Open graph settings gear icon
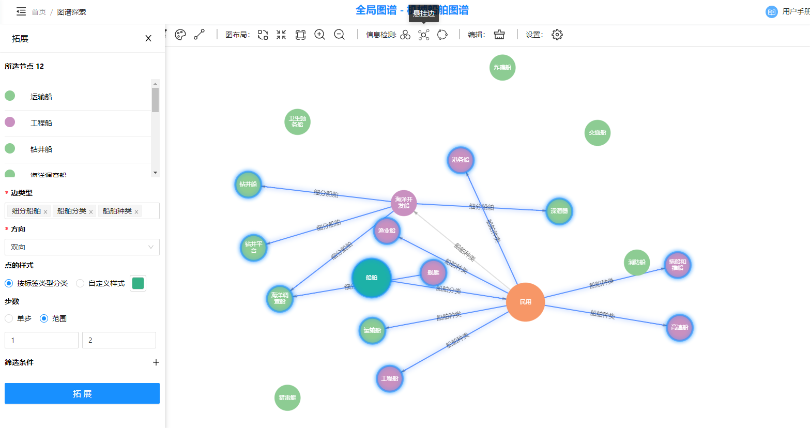Viewport: 810px width, 428px height. click(557, 35)
